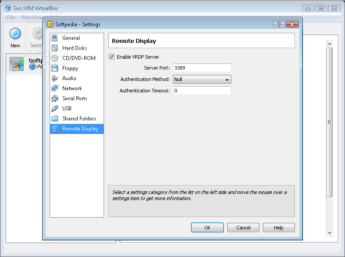Screen dimensions: 345x257
Task: Click the Server Port input field
Action: 202,68
